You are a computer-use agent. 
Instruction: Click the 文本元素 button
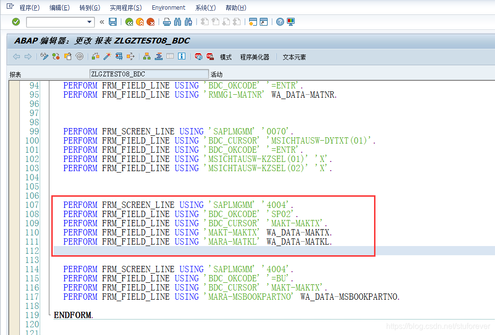click(294, 57)
